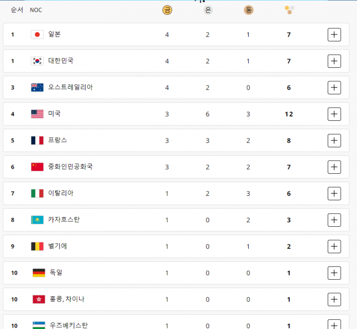The width and height of the screenshot is (357, 329).
Task: Click the South Korea flag icon
Action: (37, 61)
